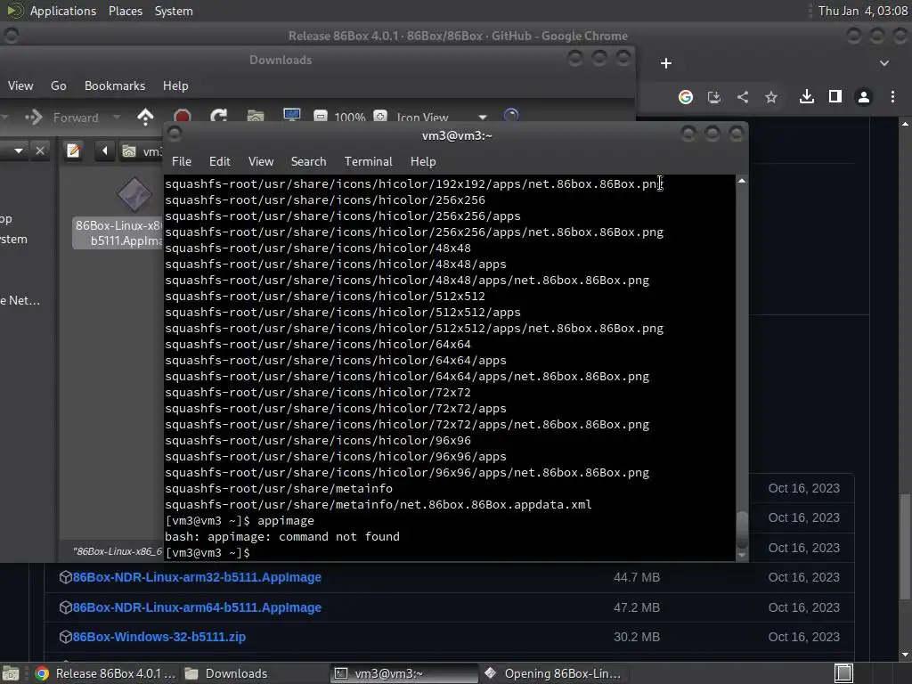
Task: Open Chrome three-dot menu
Action: pyautogui.click(x=892, y=97)
